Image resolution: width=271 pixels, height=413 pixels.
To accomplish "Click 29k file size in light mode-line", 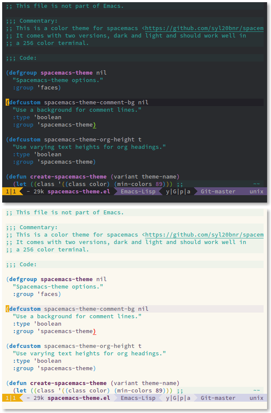I will (39, 398).
